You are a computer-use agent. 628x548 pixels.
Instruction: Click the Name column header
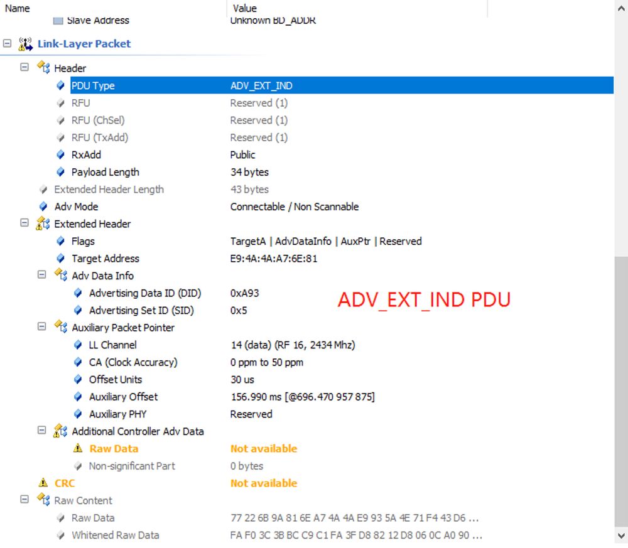[18, 8]
